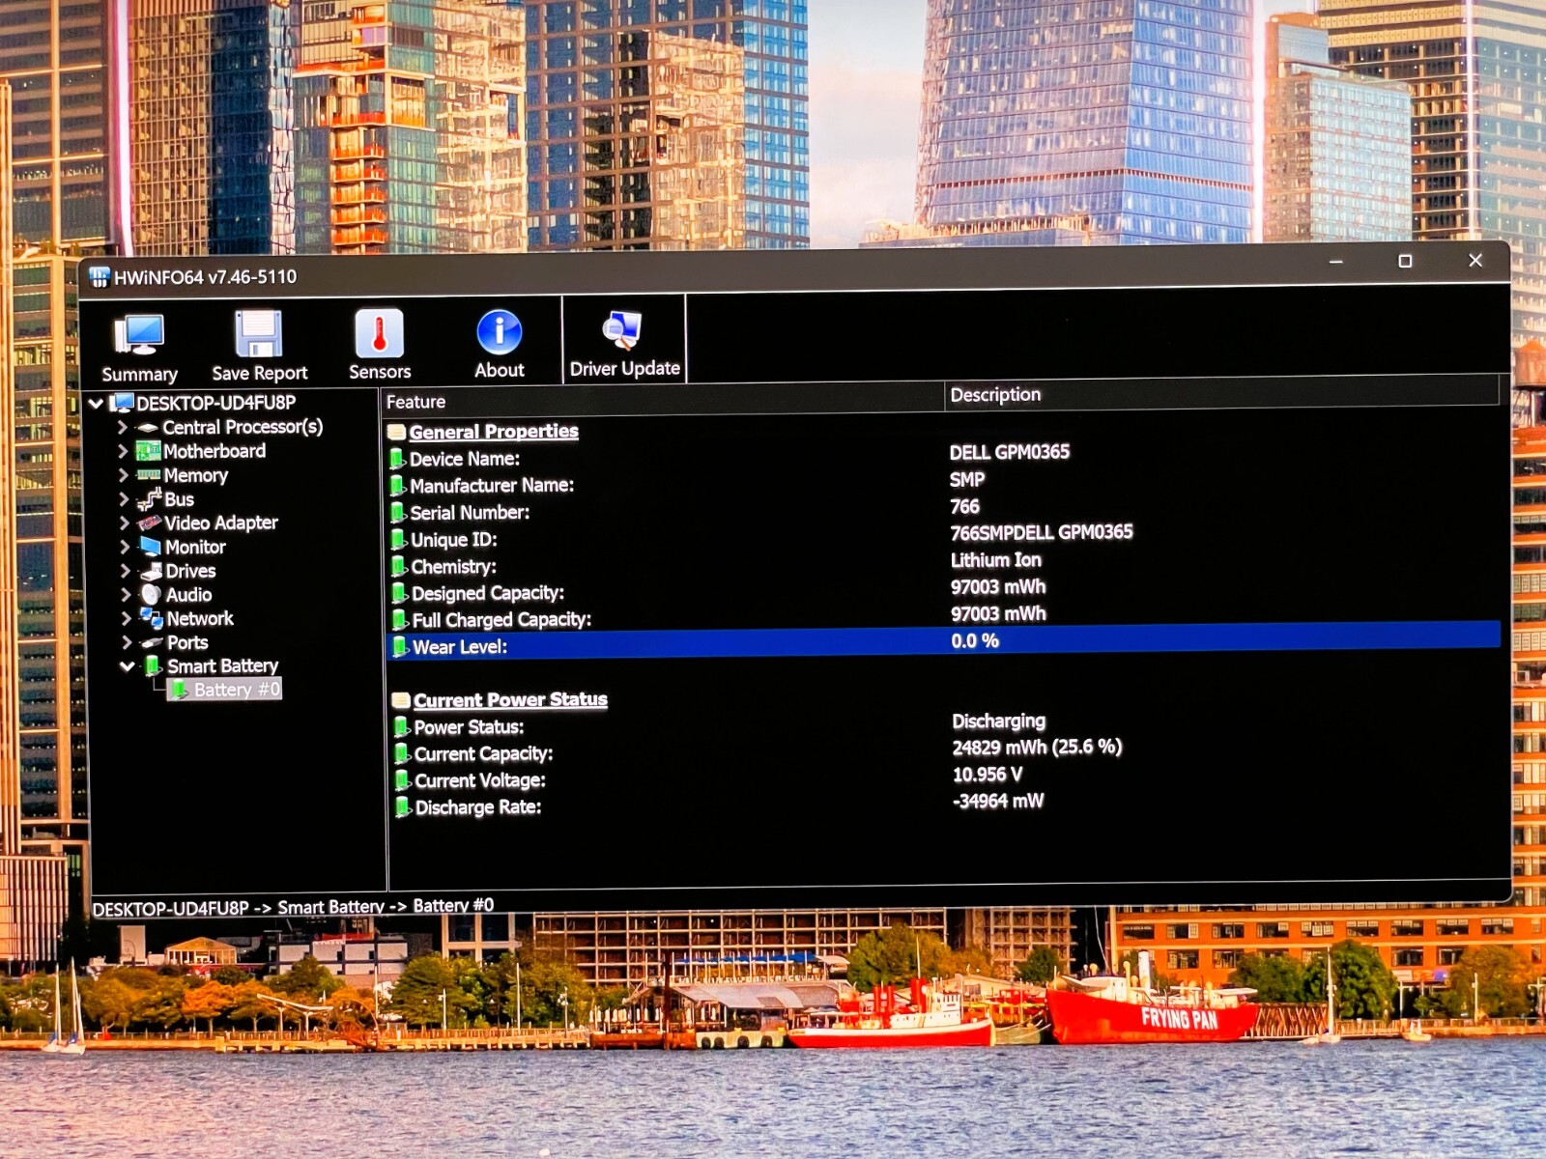Select the Wear Level row

tap(943, 641)
